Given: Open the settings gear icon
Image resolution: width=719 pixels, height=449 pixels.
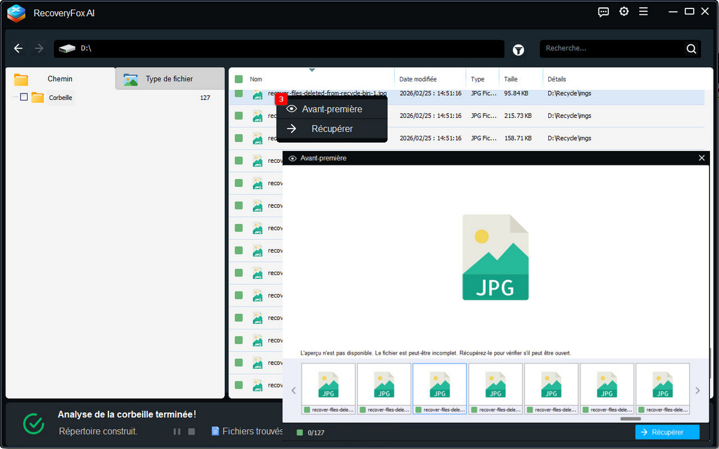Looking at the screenshot, I should coord(624,12).
